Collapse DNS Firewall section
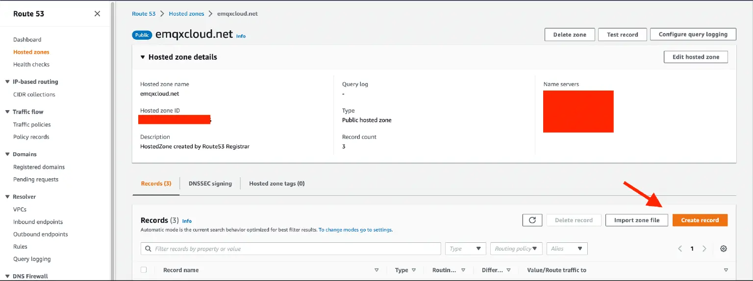 (7, 276)
